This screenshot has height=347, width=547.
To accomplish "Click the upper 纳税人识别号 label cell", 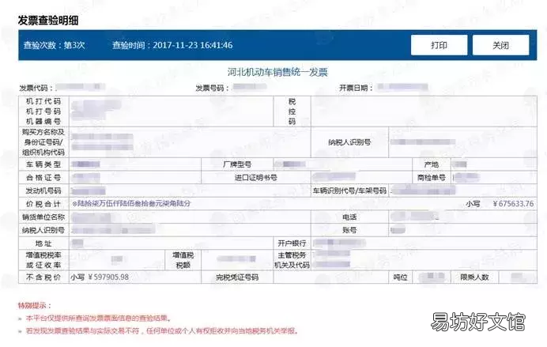I will [349, 142].
